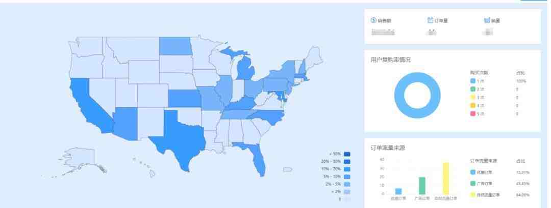551x208 pixels.
Task: Click the yellow 自然流量订单 bar
Action: click(x=446, y=178)
